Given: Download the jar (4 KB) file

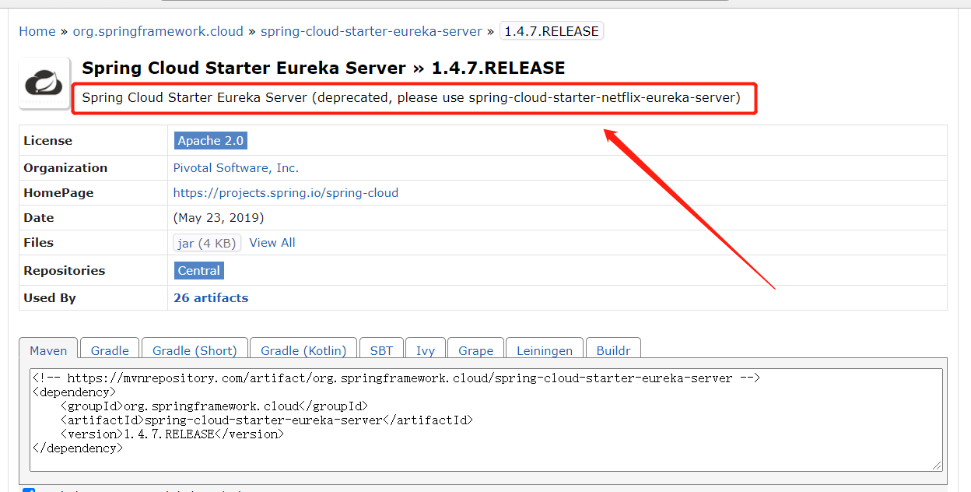Looking at the screenshot, I should (207, 242).
